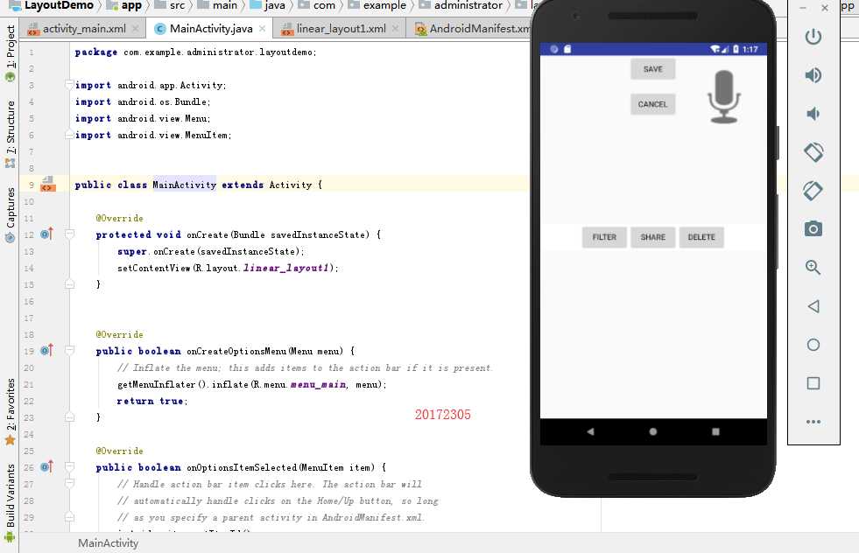Click the override gutter icon beside onCreate

click(x=47, y=234)
